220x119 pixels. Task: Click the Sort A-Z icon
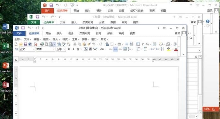[x=162, y=49]
